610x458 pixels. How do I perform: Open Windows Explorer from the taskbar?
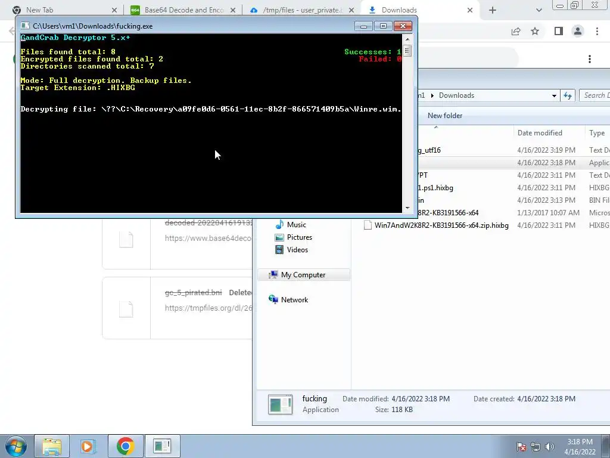point(52,446)
